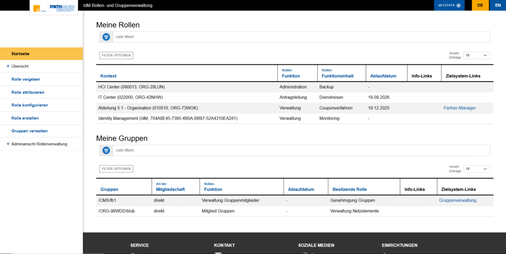Open the Partner-Manager link
The height and width of the screenshot is (254, 506).
pyautogui.click(x=460, y=108)
